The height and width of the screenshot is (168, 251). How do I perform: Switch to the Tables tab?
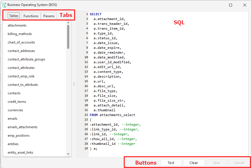14,16
